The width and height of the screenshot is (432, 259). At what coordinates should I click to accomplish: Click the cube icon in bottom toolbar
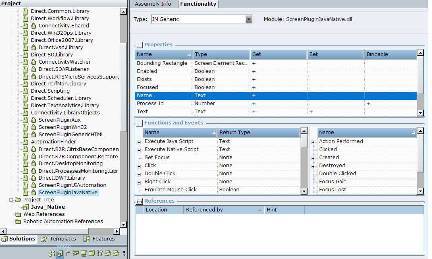click(x=91, y=253)
